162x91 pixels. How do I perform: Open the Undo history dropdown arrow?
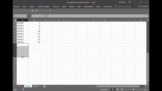point(38,11)
